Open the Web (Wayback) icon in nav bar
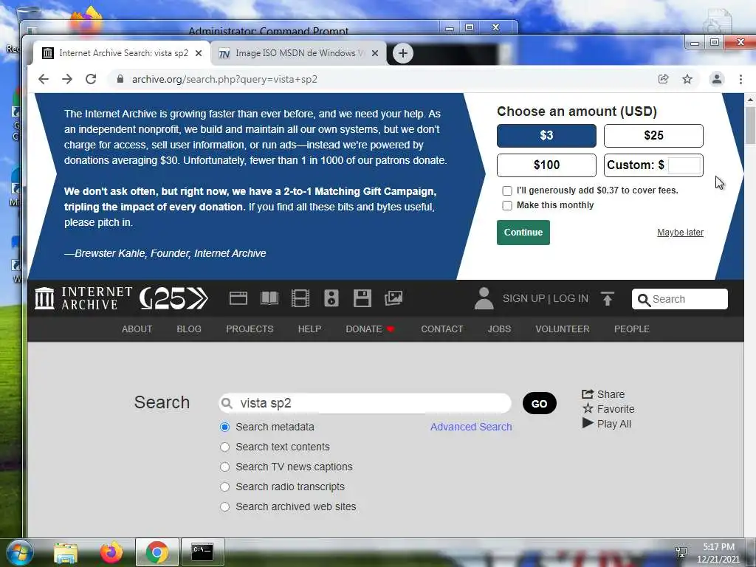Screen dimensions: 756x567 click(x=238, y=298)
